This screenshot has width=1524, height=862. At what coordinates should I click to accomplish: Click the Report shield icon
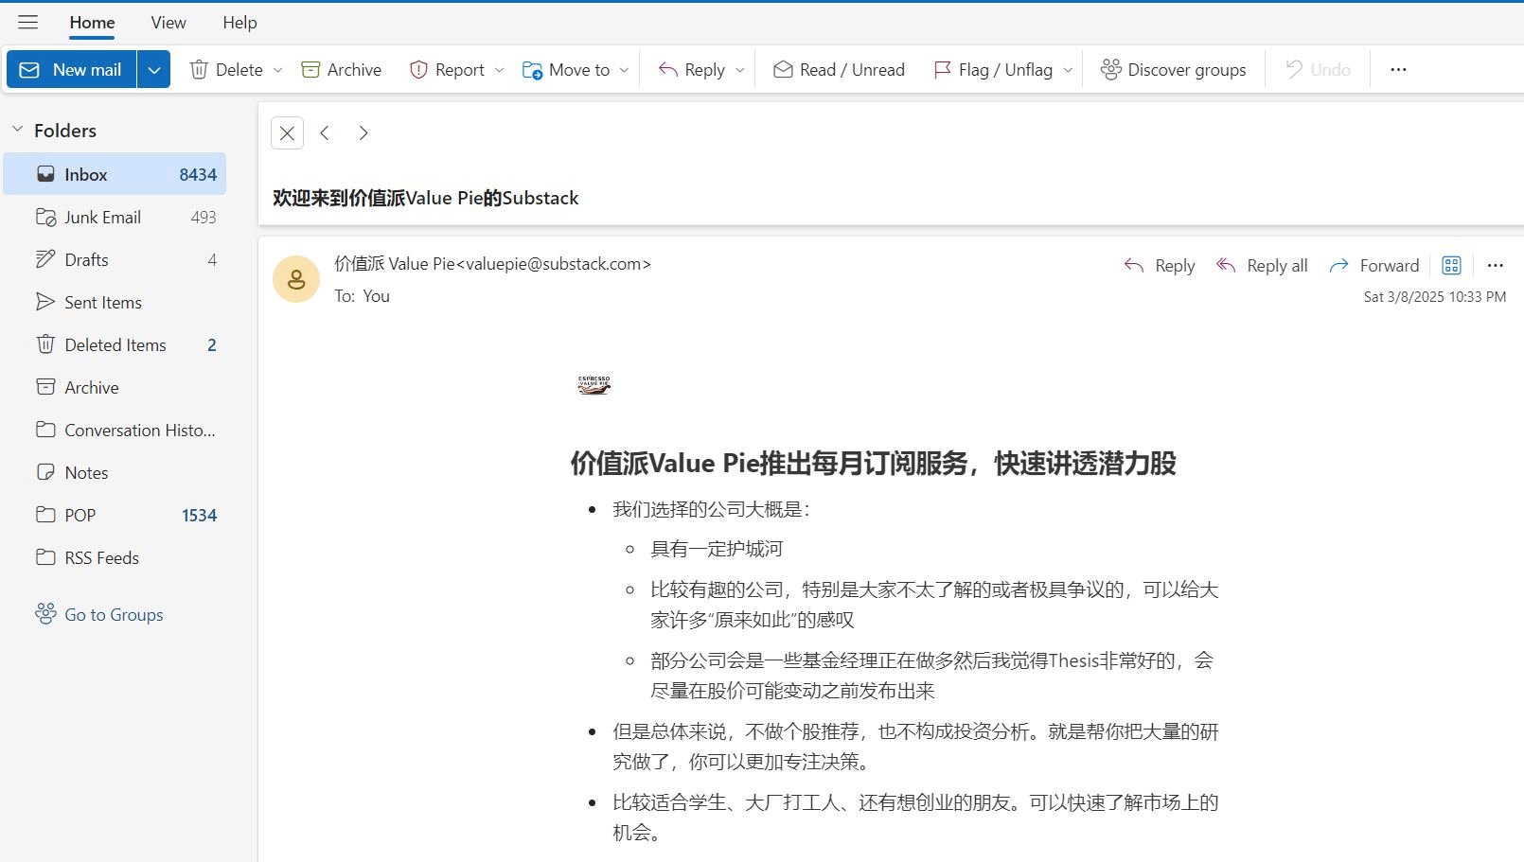(418, 70)
